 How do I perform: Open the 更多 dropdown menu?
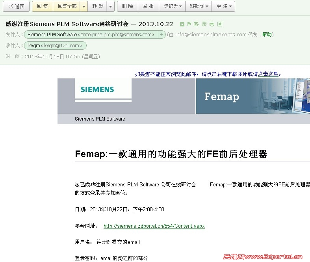point(223,6)
